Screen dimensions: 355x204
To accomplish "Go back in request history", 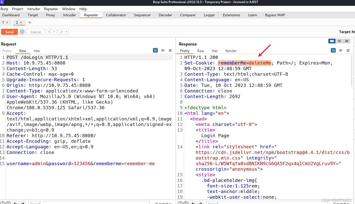I will pyautogui.click(x=49, y=32).
